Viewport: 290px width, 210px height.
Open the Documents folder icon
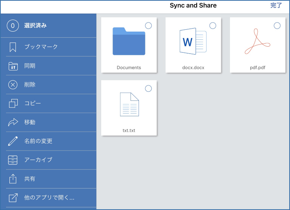tap(129, 41)
